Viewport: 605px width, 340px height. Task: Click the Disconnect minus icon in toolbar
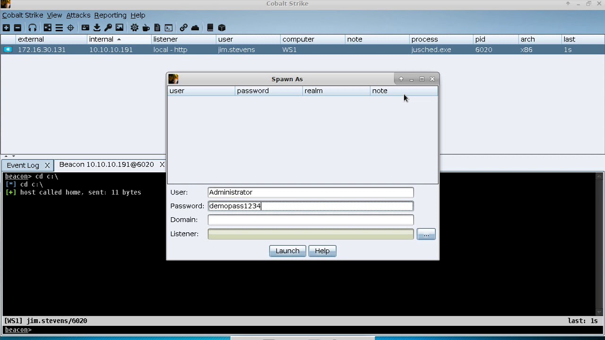[x=17, y=28]
